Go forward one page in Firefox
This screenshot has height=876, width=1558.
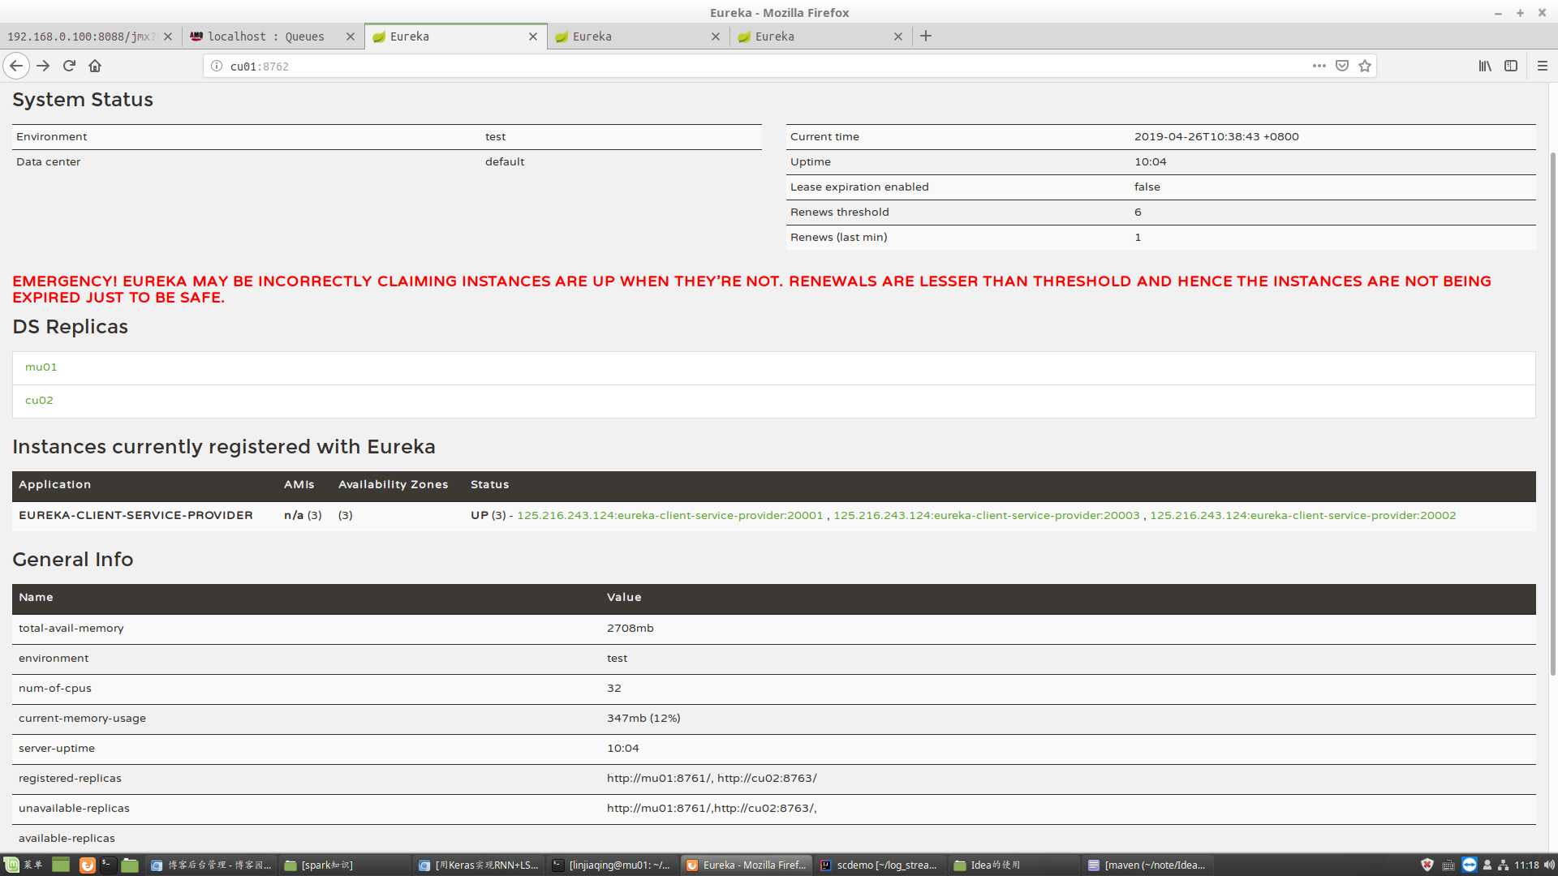point(43,66)
